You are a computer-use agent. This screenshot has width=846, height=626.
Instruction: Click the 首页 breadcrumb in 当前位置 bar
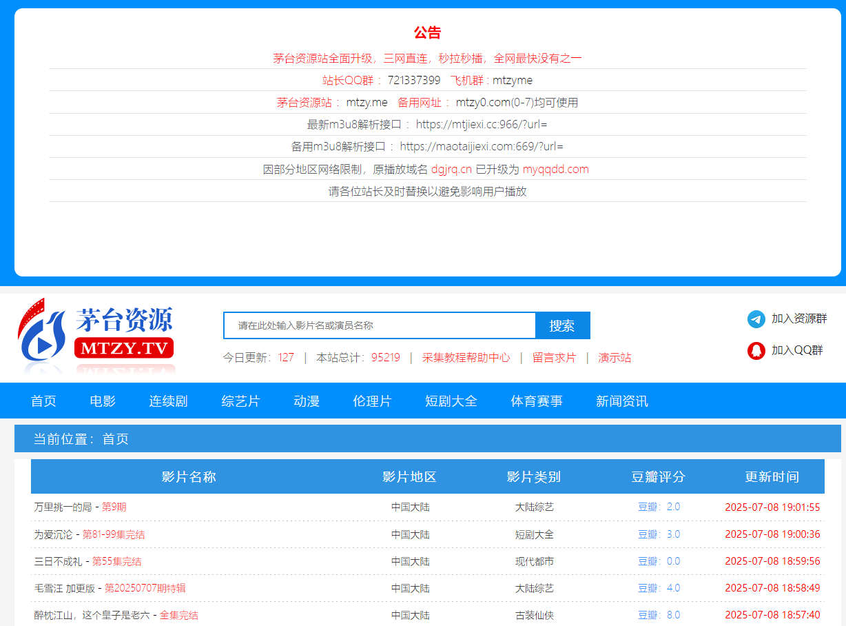(115, 439)
